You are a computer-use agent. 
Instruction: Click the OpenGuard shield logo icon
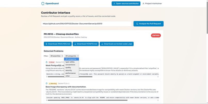pos(43,4)
